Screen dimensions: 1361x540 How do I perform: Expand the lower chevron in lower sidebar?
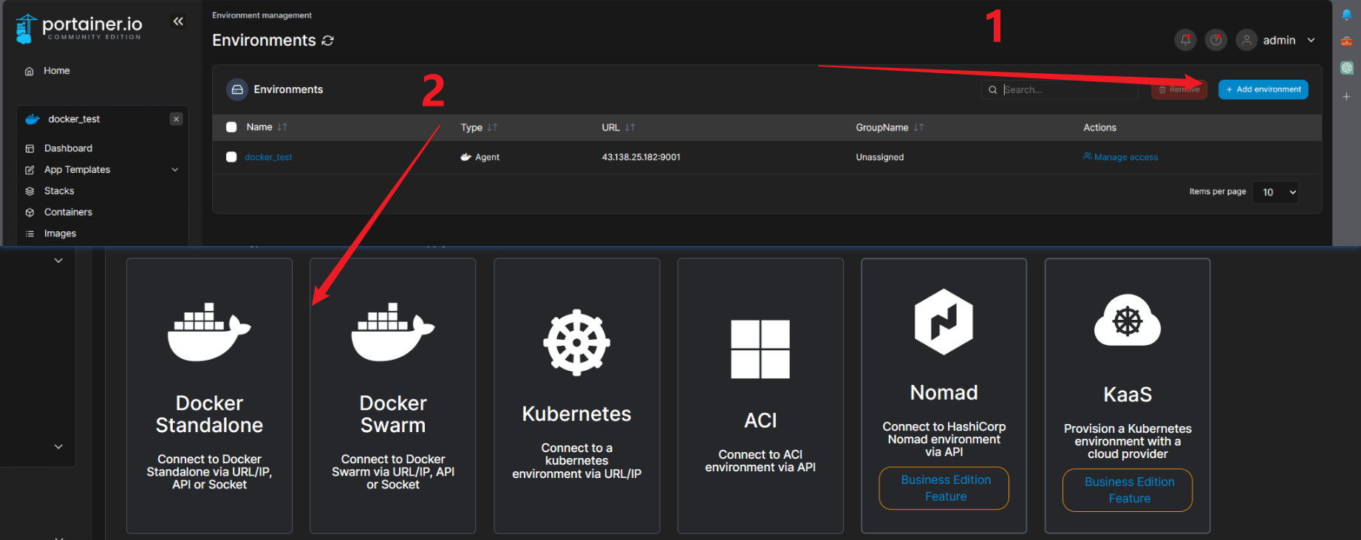[58, 447]
